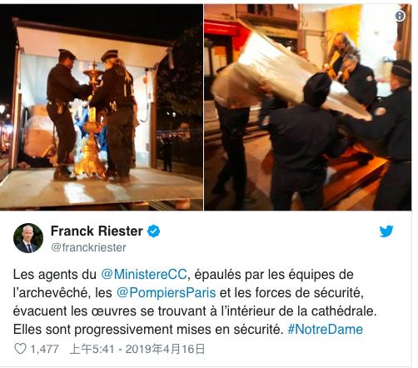This screenshot has width=418, height=368.
Task: Open the @MinistereCC mention
Action: pos(144,275)
